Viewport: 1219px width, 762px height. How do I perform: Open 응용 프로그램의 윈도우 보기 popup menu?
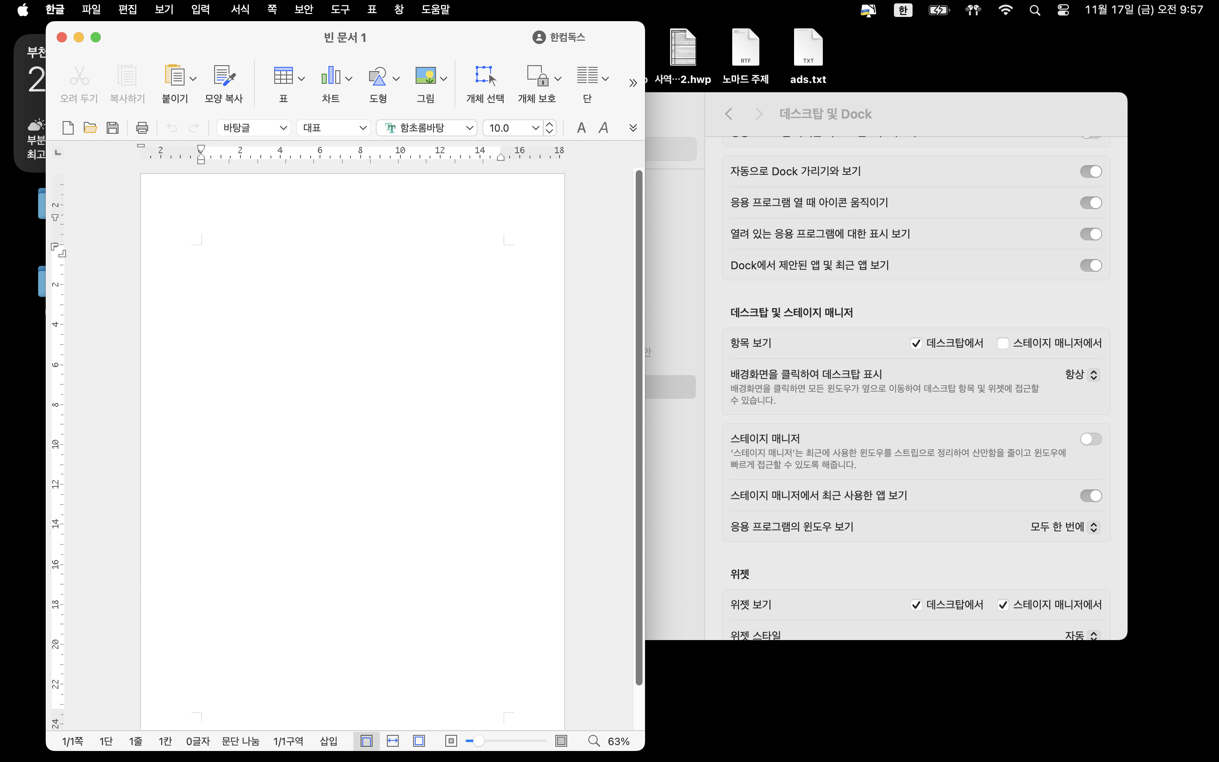[x=1065, y=527]
